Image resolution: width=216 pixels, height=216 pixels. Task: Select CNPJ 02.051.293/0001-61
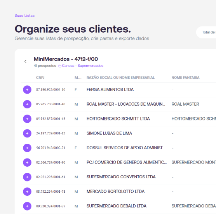click(x=51, y=177)
